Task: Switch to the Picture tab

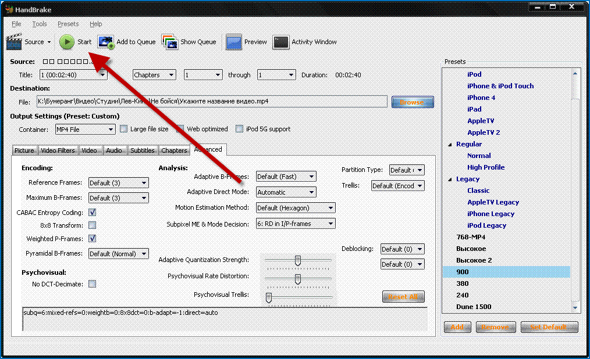Action: (x=24, y=150)
